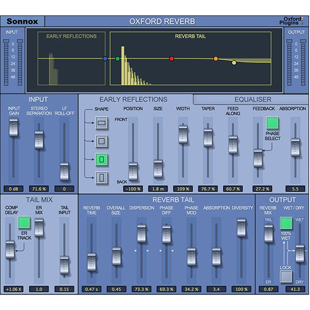Click the Input Gain slider handle

click(14, 127)
